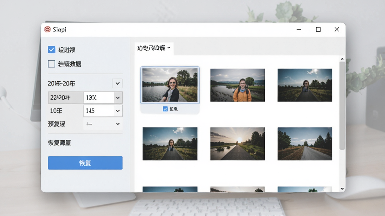385x216 pixels.
Task: Open the dropdown showing a plus-minus symbol
Action: (x=103, y=124)
